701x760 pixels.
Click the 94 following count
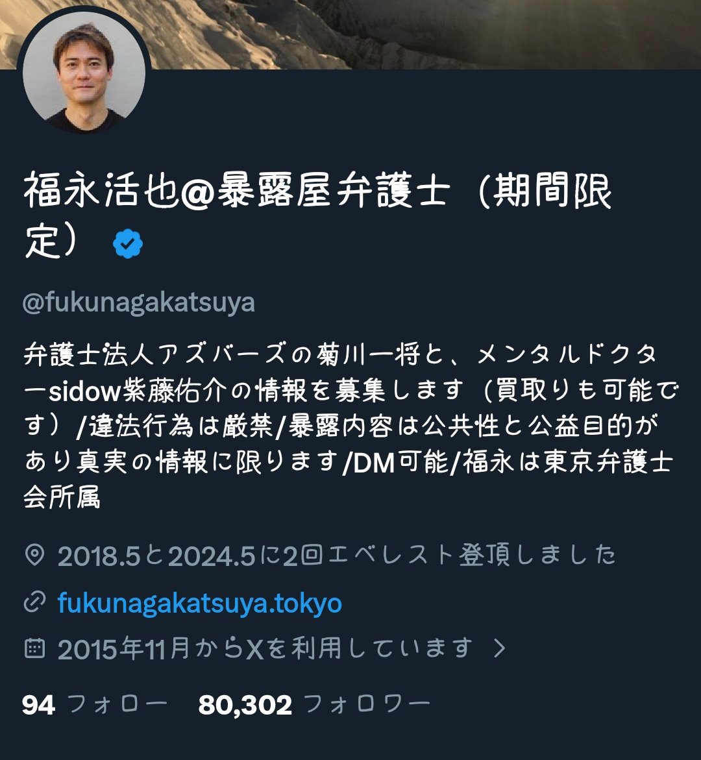click(38, 705)
